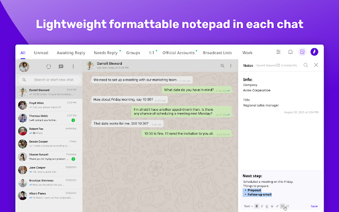Toggle bold formatting in note editor

[257, 206]
